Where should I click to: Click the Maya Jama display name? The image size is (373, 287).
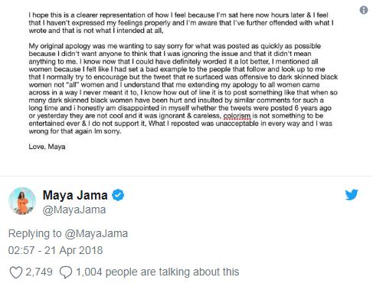[x=75, y=195]
